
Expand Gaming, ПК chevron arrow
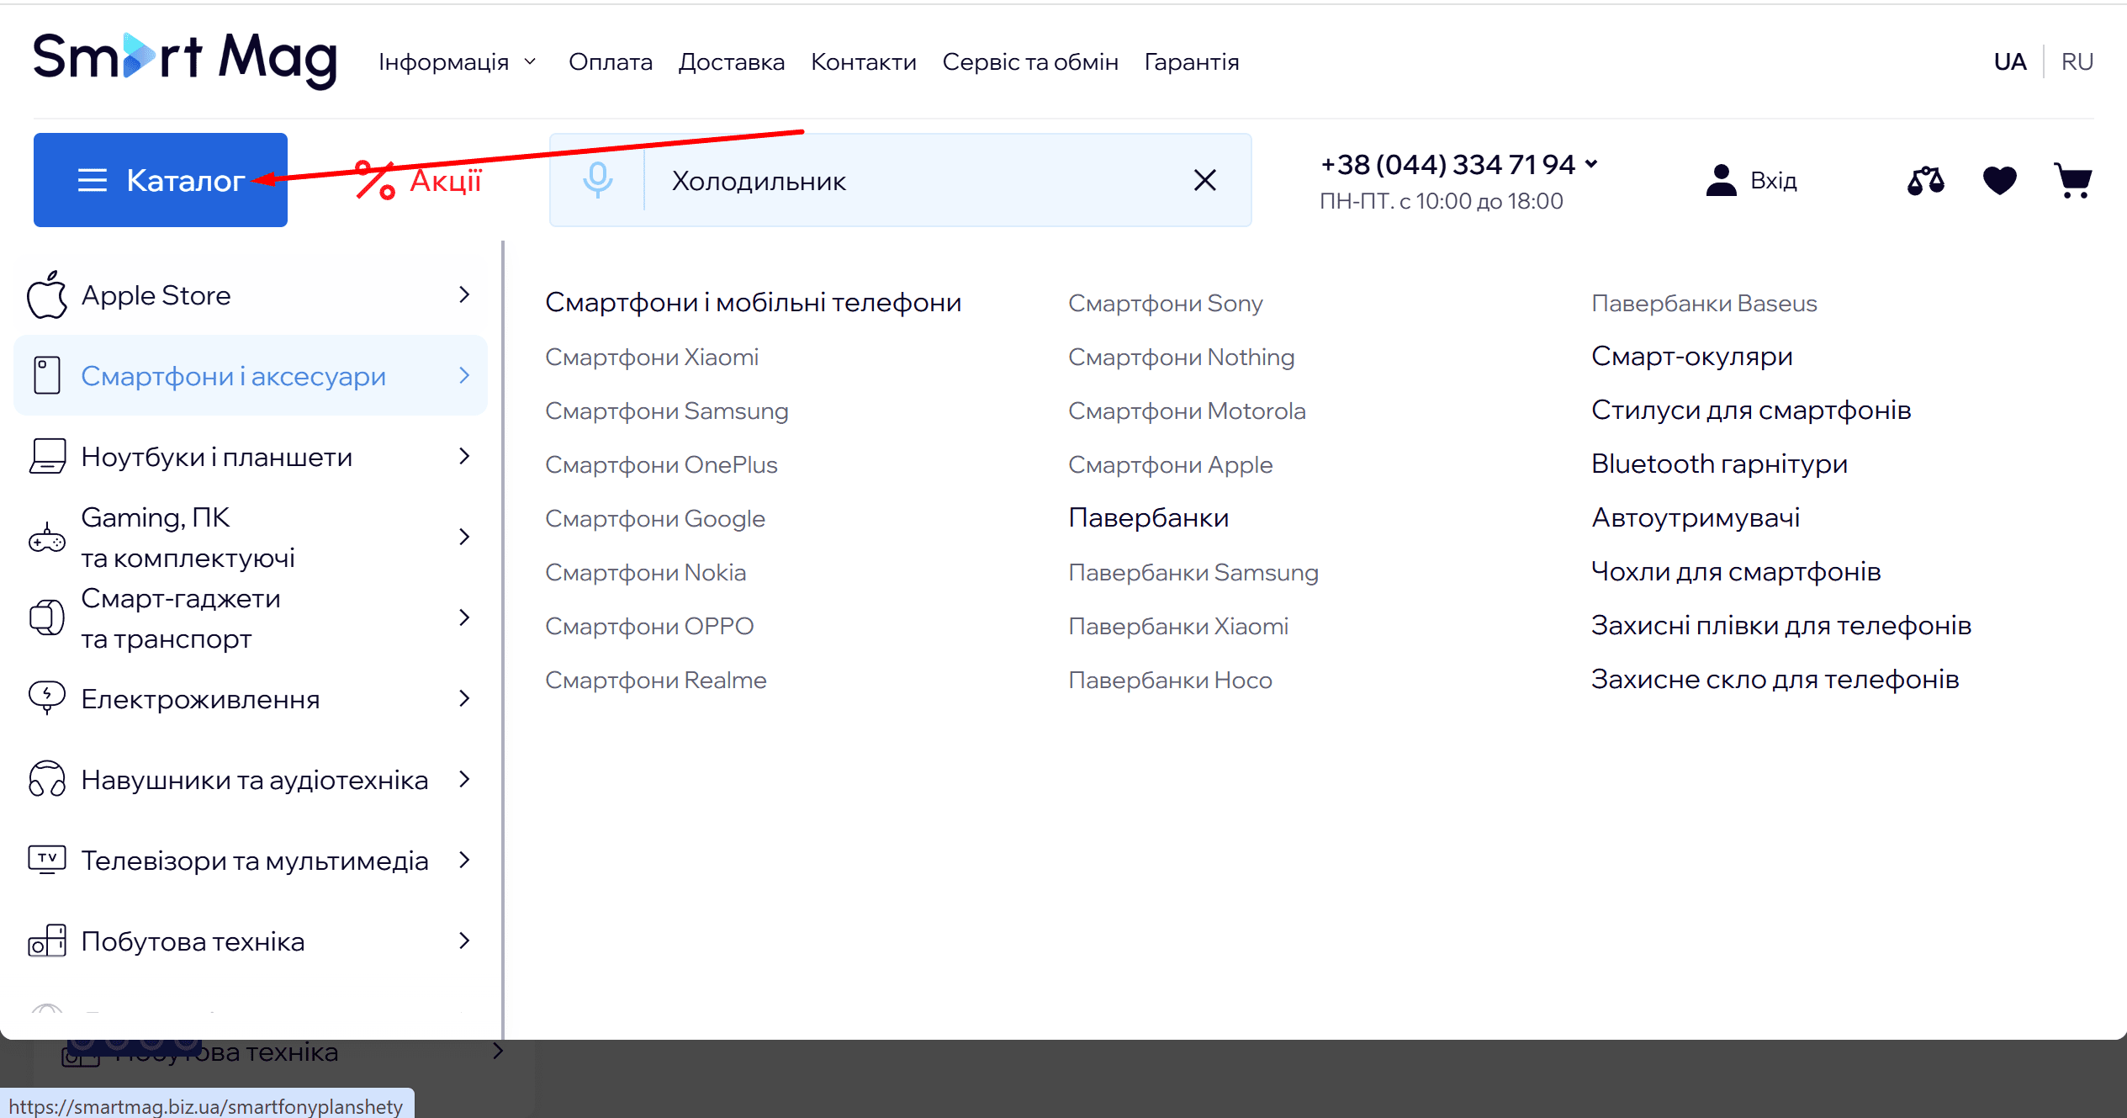tap(464, 537)
